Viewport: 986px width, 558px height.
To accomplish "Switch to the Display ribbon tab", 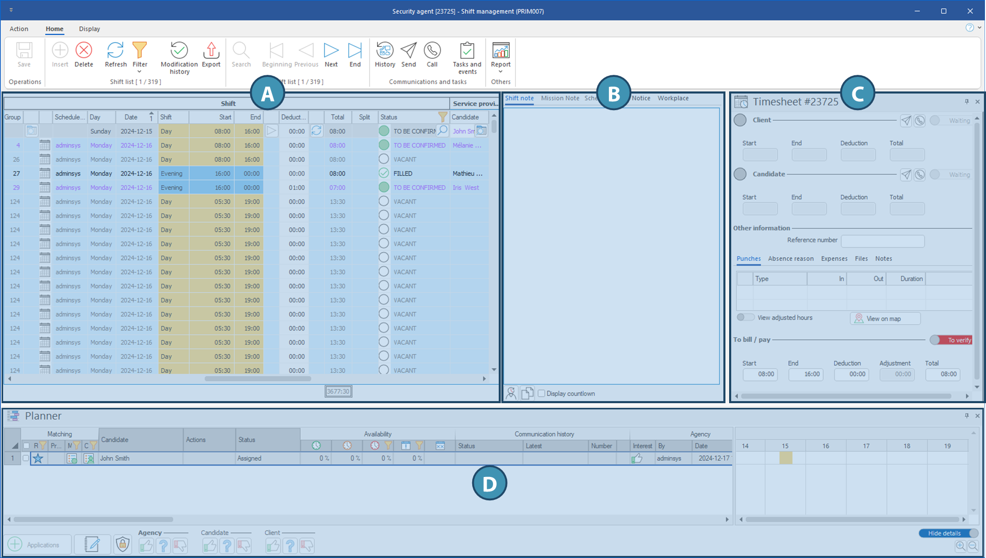I will (89, 29).
